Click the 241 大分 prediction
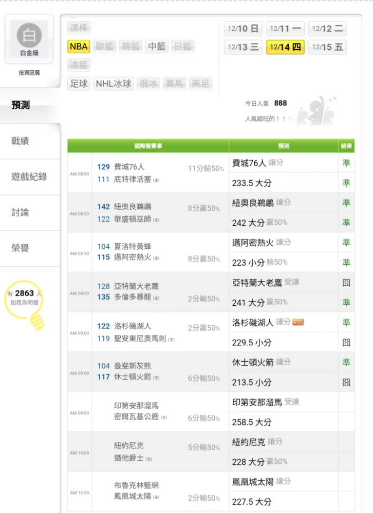 248,303
